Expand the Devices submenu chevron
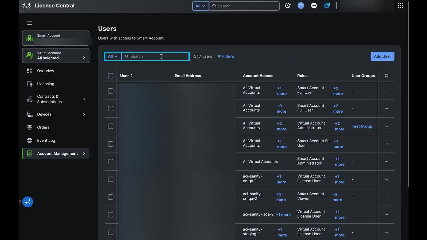The width and height of the screenshot is (427, 240). click(x=84, y=114)
